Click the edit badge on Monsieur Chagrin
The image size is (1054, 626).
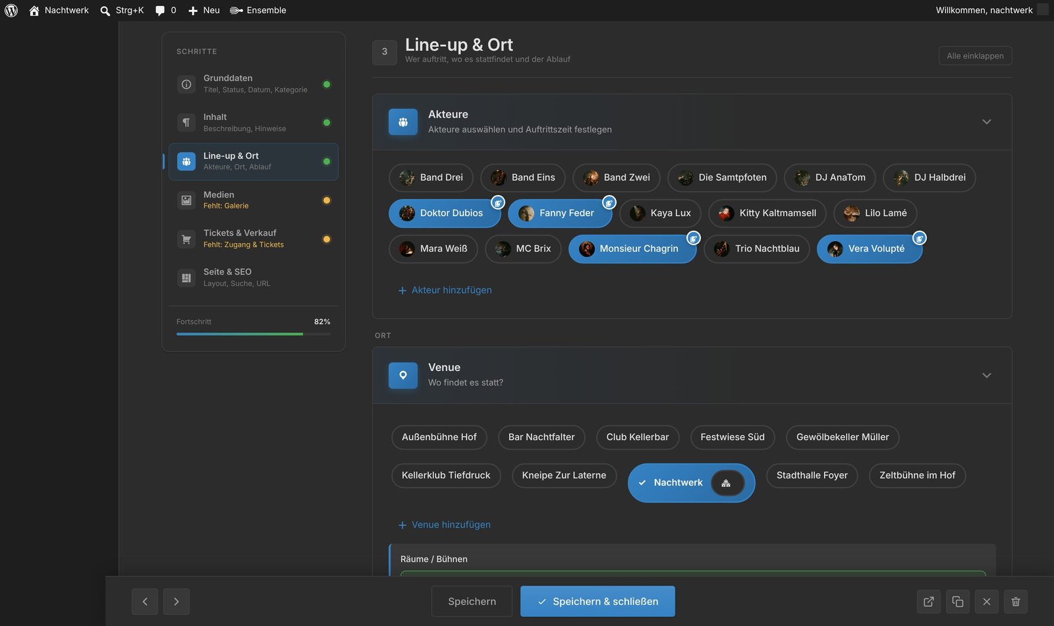tap(694, 239)
